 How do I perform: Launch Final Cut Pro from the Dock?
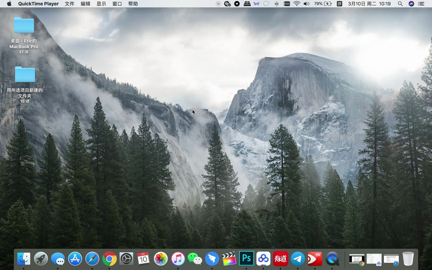coord(229,259)
